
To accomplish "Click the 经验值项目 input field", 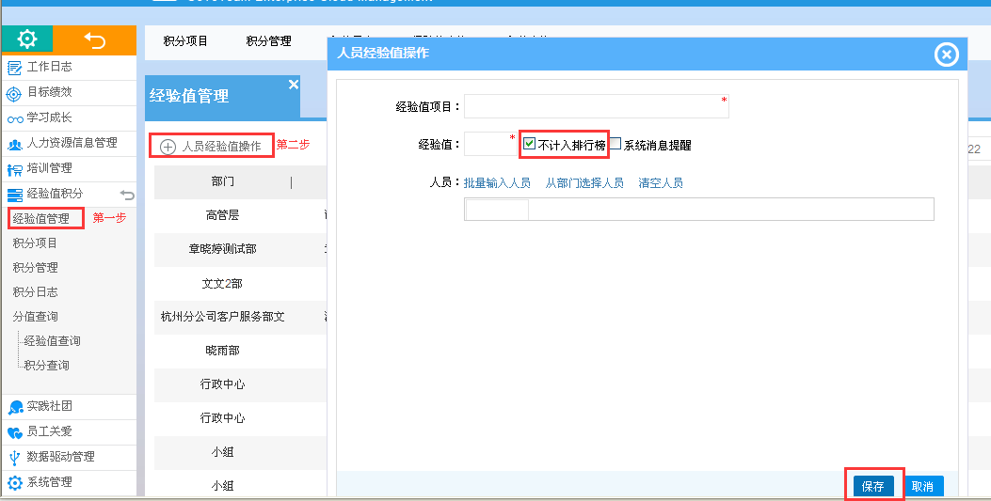I will (x=596, y=106).
